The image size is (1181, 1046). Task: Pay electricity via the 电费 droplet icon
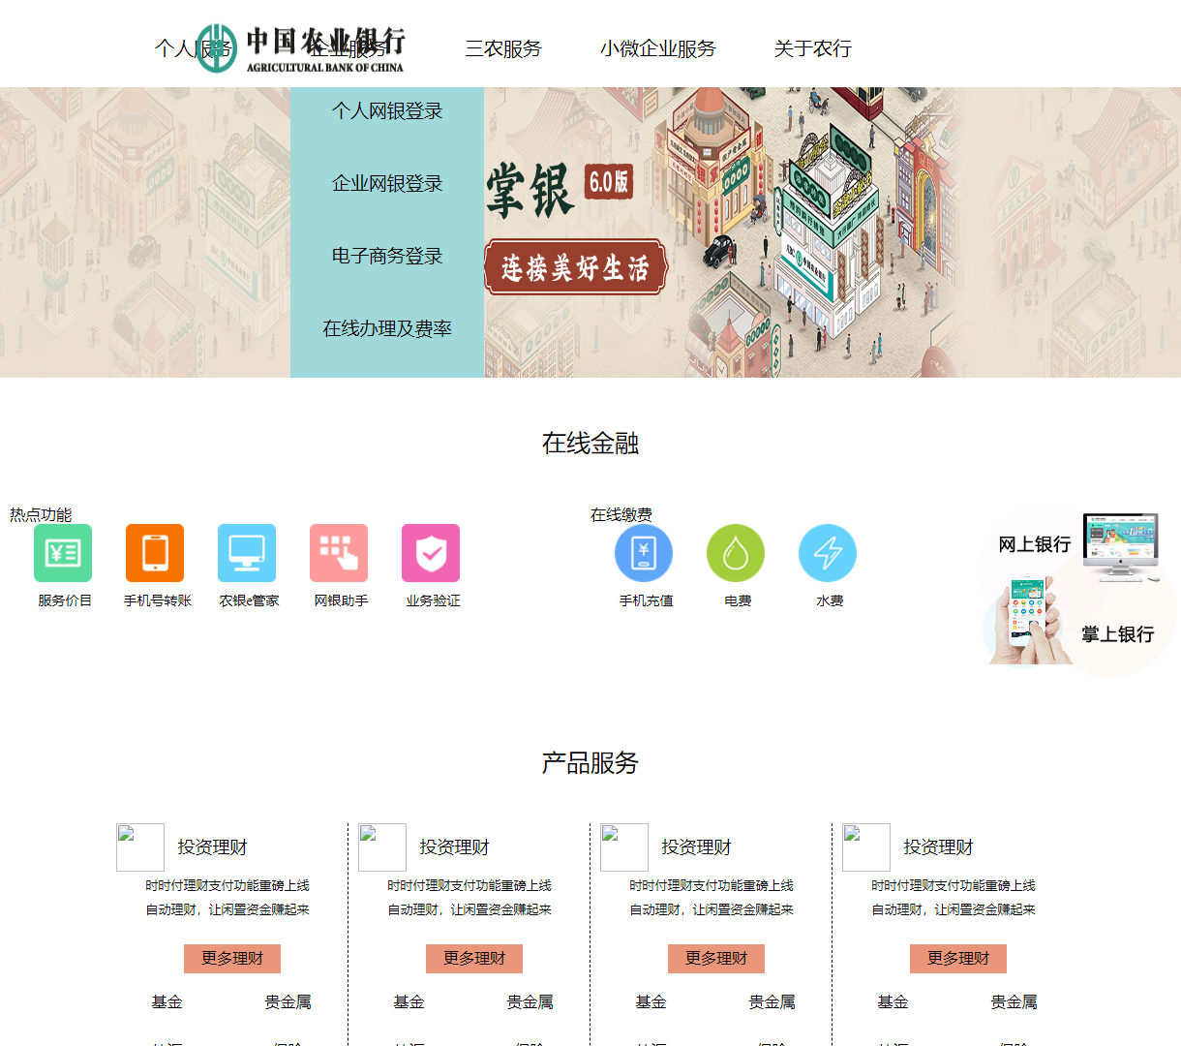click(736, 553)
